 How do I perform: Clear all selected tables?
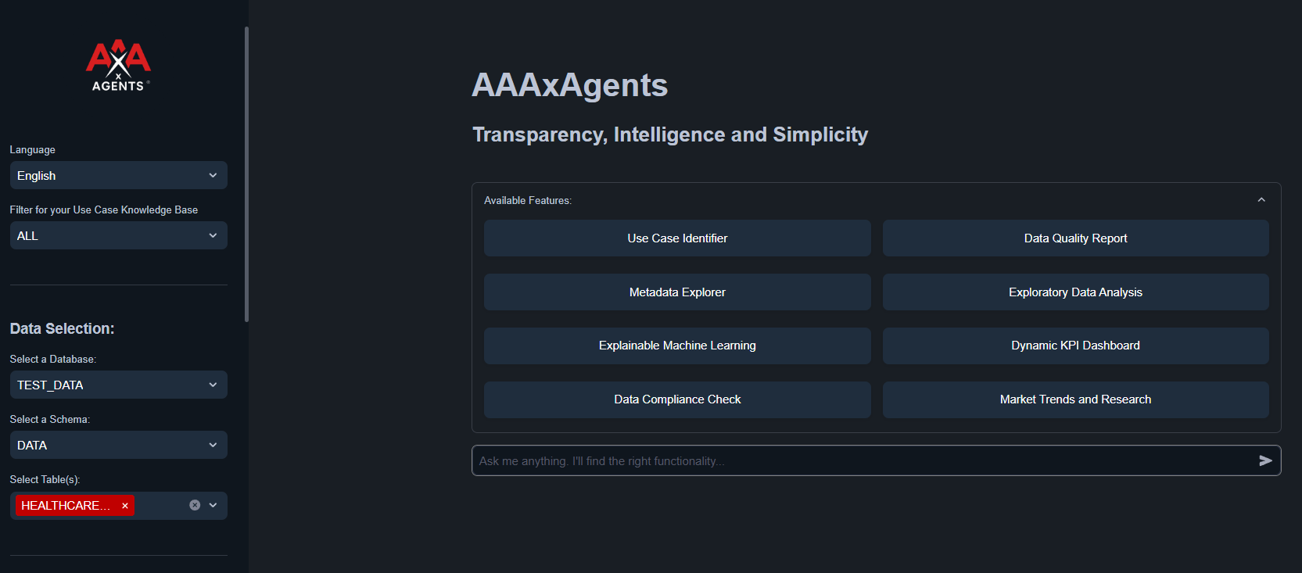[195, 506]
